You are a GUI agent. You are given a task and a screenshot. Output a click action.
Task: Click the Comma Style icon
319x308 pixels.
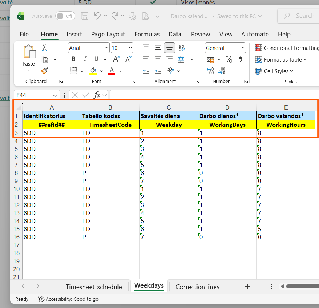(x=240, y=59)
